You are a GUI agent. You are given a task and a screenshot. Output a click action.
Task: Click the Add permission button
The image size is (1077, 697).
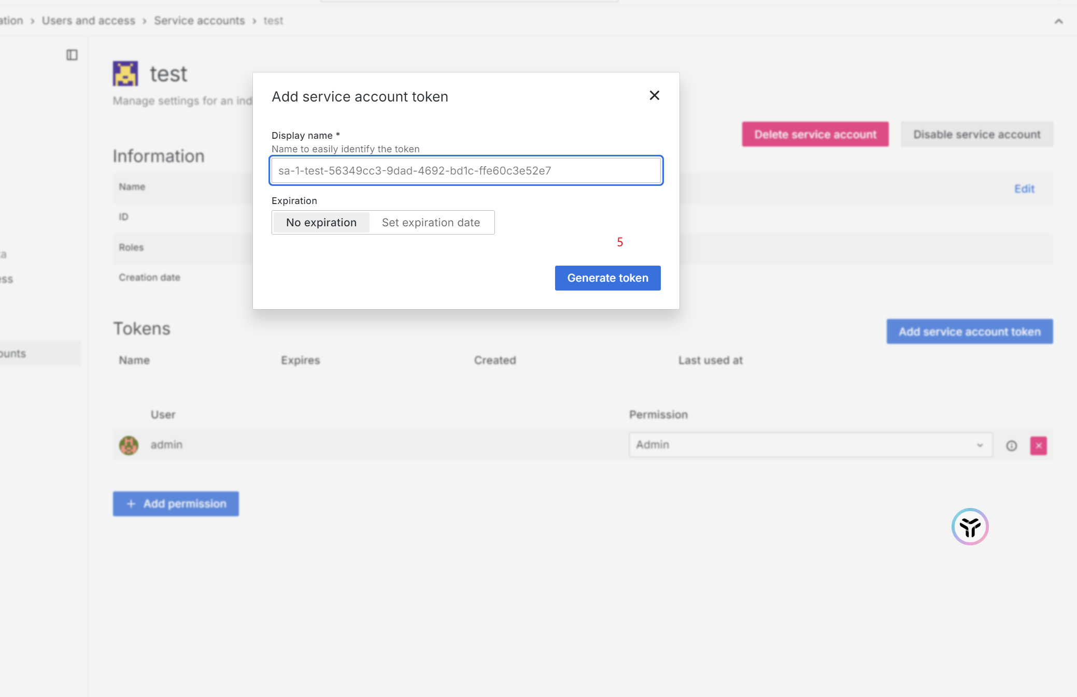(176, 504)
